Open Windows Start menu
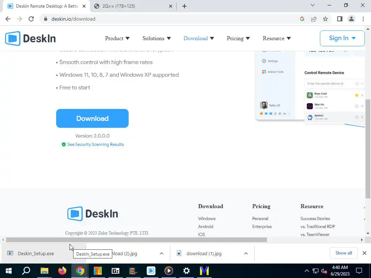This screenshot has height=278, width=371. [9, 271]
